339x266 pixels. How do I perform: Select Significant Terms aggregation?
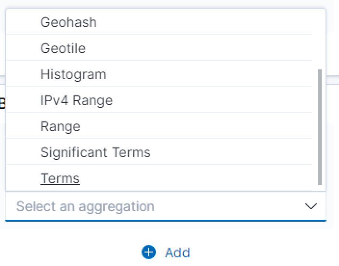coord(95,153)
